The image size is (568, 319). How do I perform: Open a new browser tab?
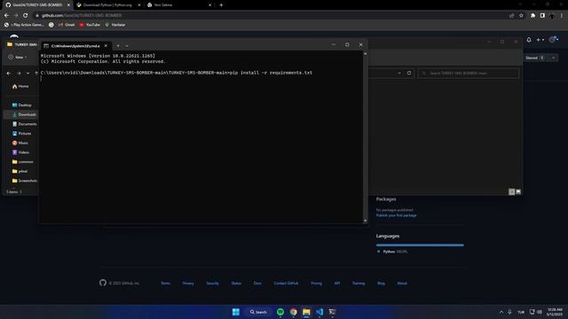click(221, 5)
